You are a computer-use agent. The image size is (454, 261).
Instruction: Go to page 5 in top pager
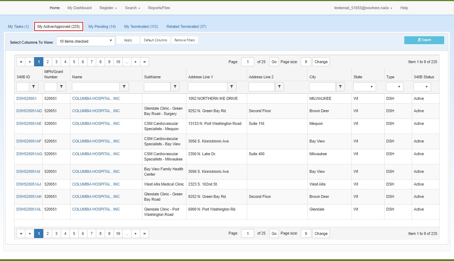(74, 62)
